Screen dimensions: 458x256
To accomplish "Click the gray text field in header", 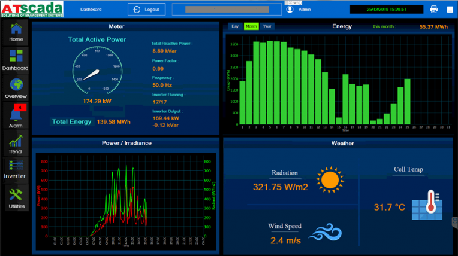I will coord(226,10).
